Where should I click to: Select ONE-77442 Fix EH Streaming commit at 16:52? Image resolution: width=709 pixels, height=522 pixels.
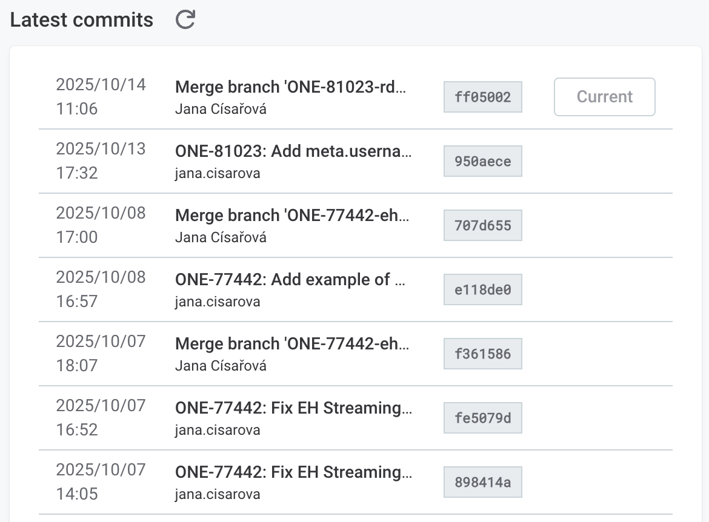(293, 408)
